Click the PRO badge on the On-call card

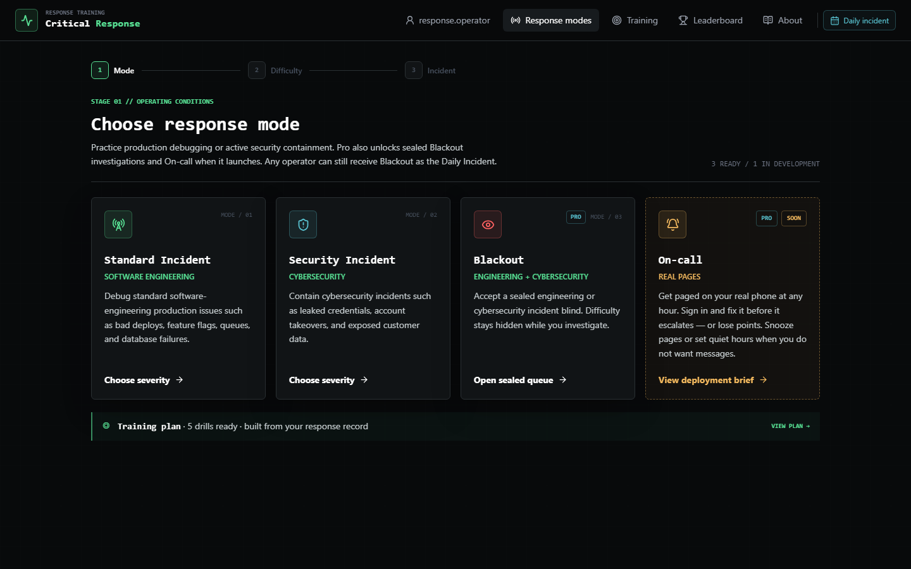(766, 218)
